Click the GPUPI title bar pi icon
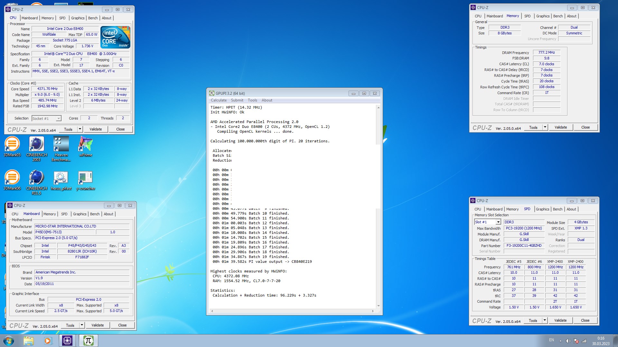 (x=211, y=93)
